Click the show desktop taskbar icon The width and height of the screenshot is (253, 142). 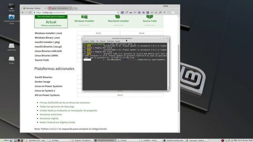click(x=11, y=140)
